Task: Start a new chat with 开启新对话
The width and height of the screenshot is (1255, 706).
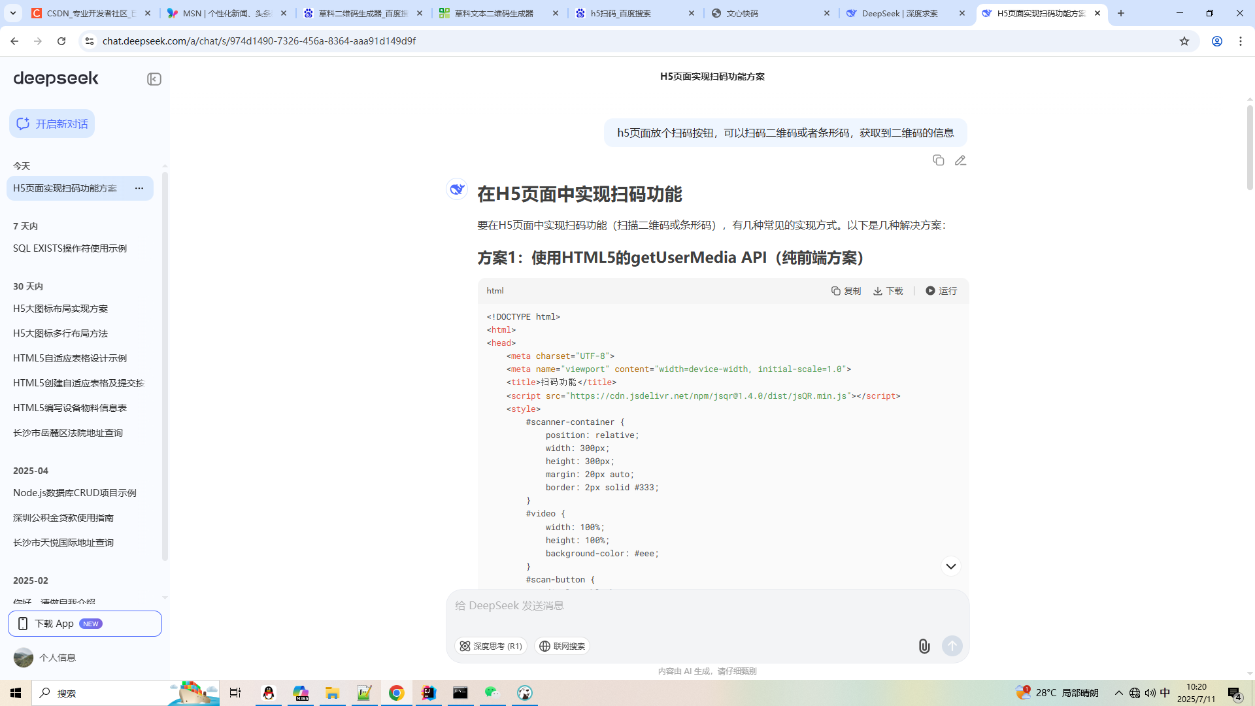Action: (52, 124)
